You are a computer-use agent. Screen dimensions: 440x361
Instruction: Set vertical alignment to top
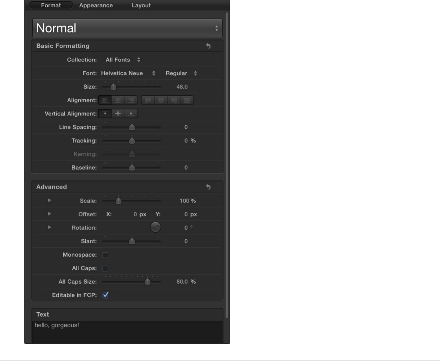pos(105,114)
